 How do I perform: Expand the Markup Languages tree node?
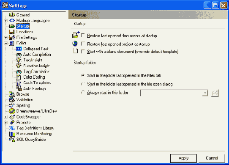coord(5,21)
